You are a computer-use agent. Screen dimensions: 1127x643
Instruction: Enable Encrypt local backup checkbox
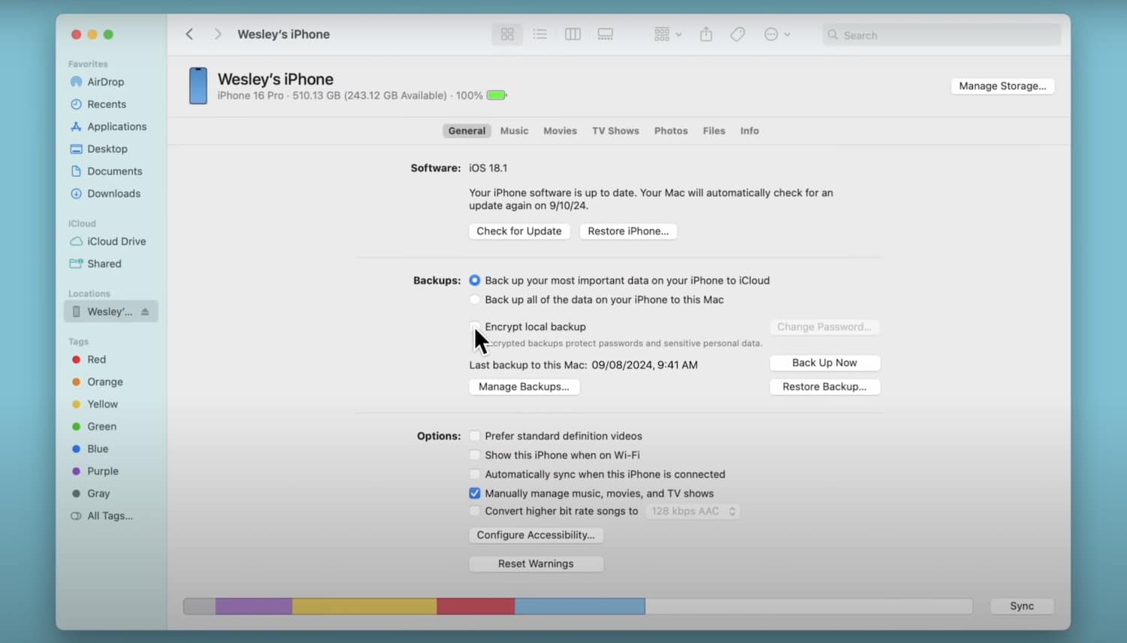click(x=475, y=327)
